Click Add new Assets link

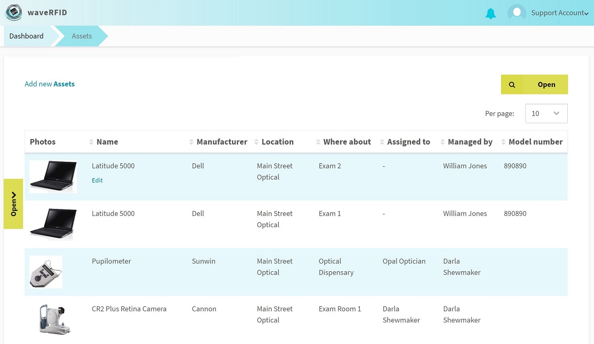[x=49, y=84]
